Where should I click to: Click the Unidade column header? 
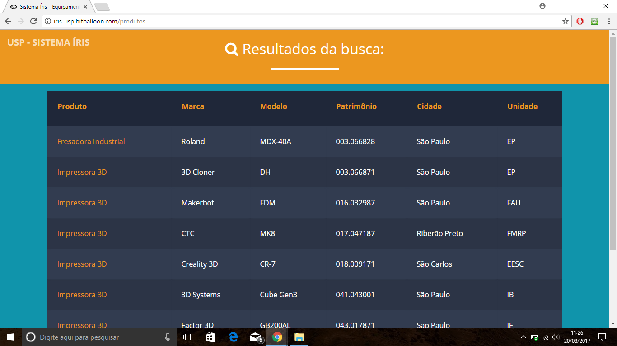(x=522, y=106)
